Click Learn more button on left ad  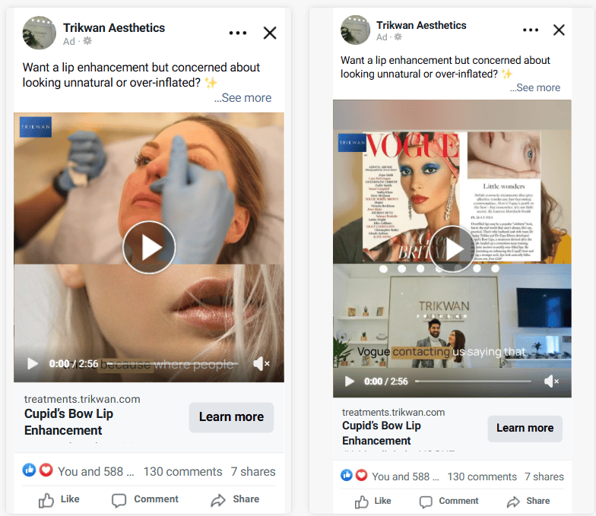click(231, 416)
